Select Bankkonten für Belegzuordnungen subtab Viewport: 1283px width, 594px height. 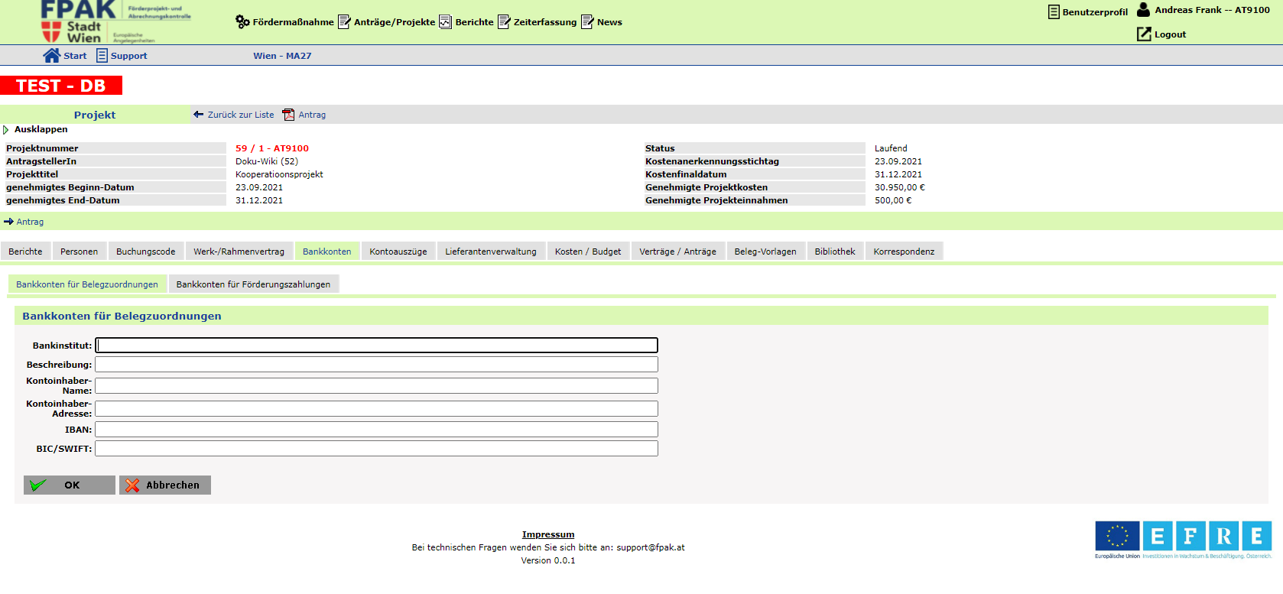(x=87, y=284)
